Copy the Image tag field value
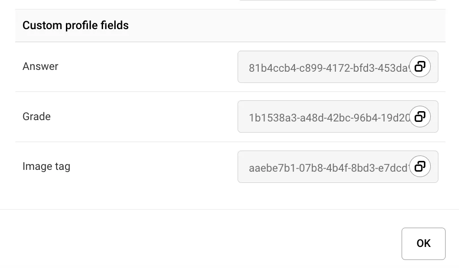 [420, 167]
